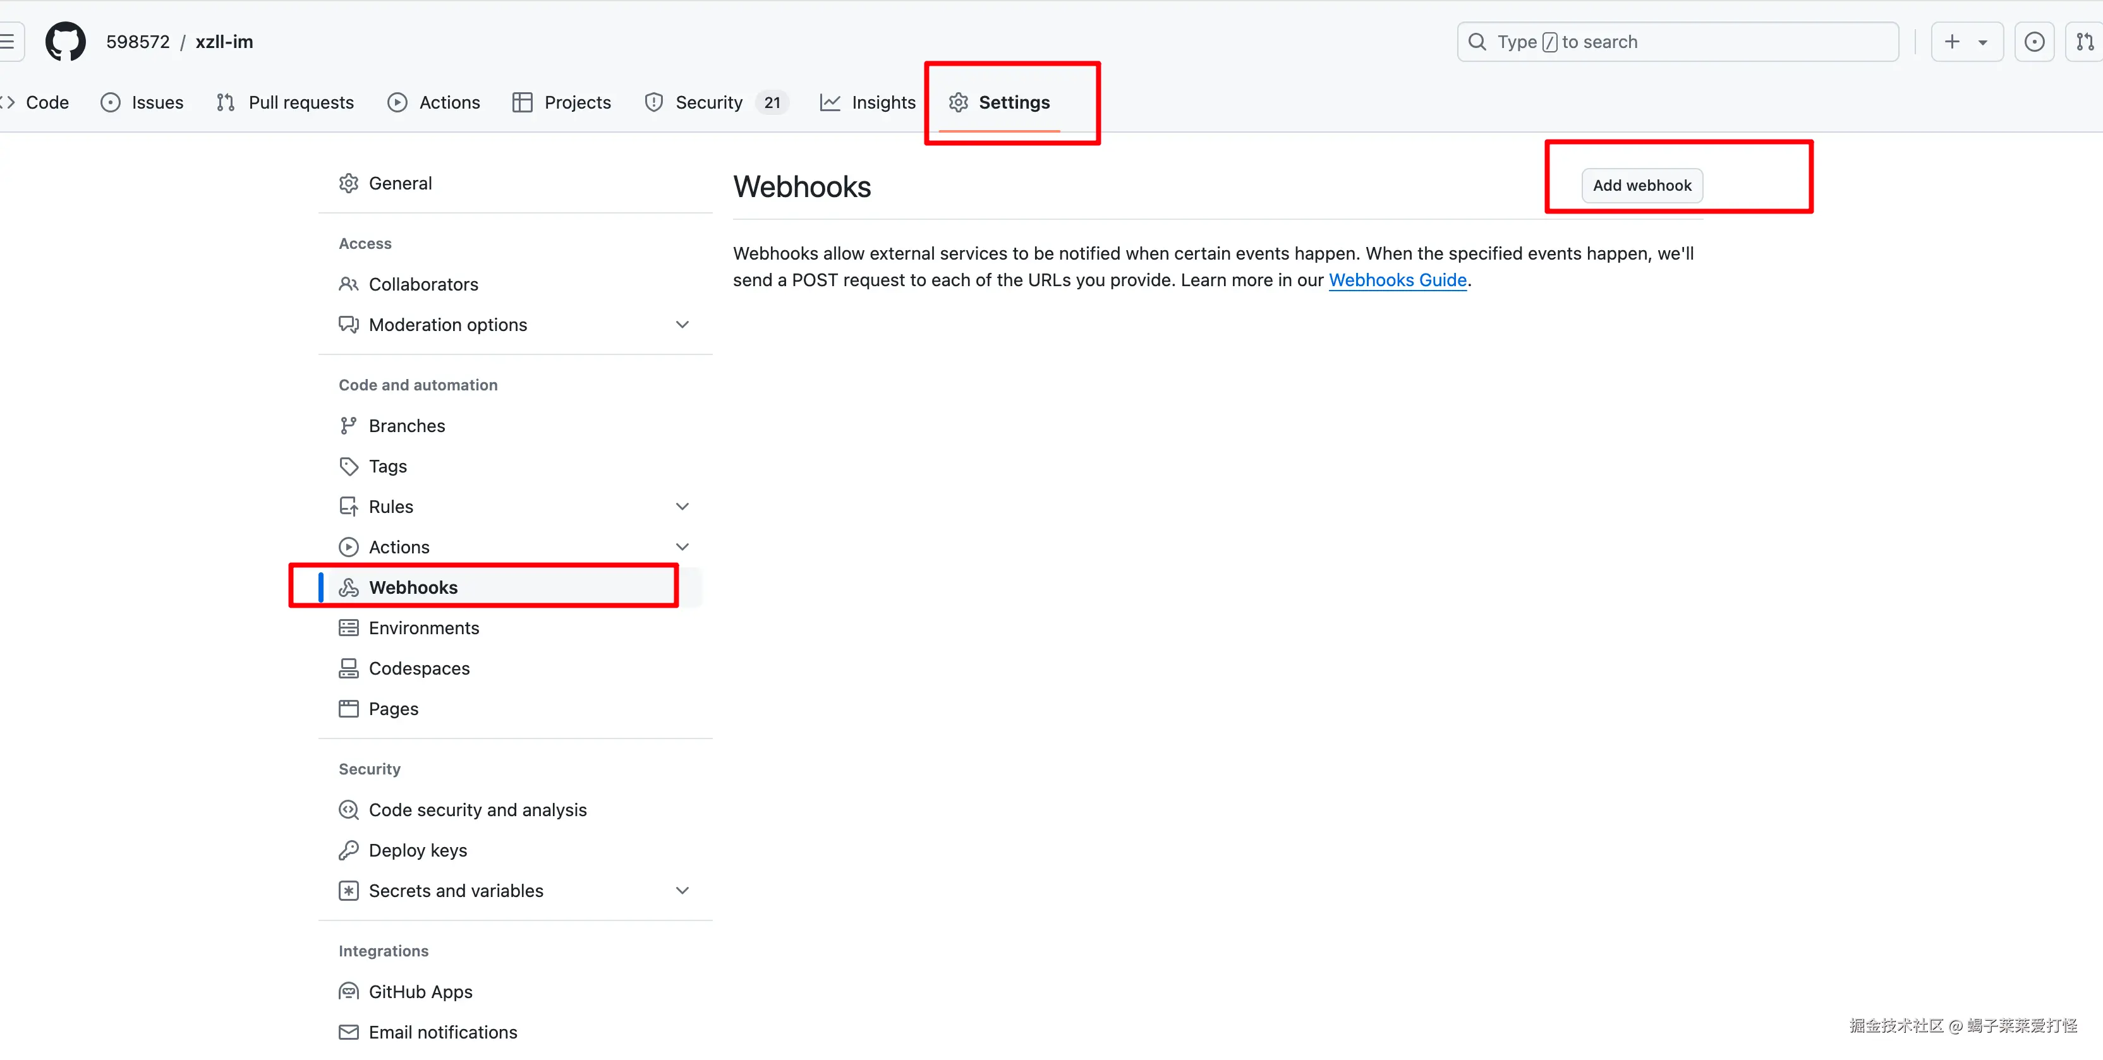Open the Webhooks Guide link

click(1397, 280)
